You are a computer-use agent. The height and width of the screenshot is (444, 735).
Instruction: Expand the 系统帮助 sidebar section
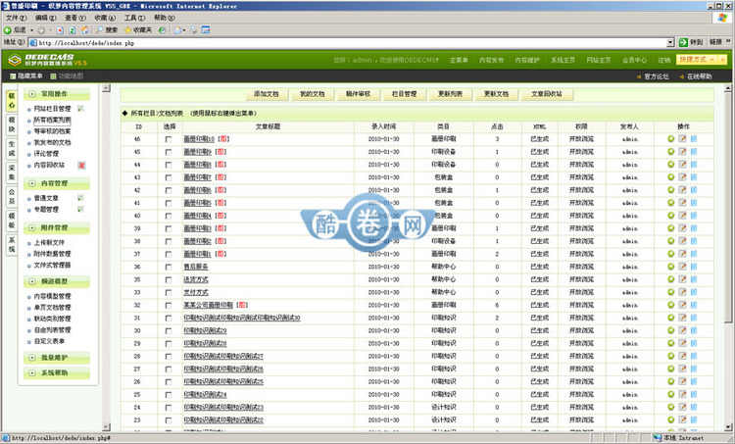pos(32,373)
